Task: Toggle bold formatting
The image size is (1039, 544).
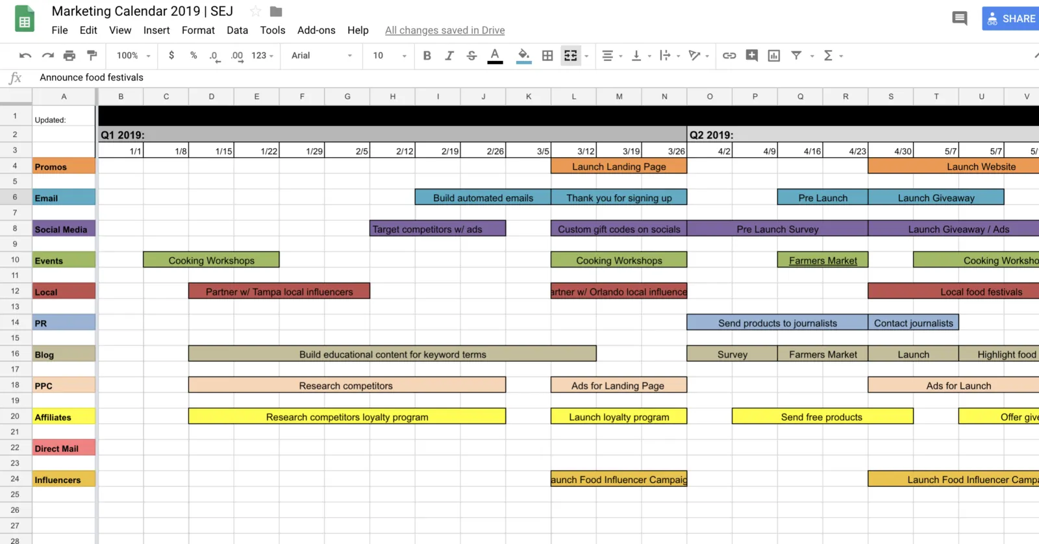Action: click(427, 56)
